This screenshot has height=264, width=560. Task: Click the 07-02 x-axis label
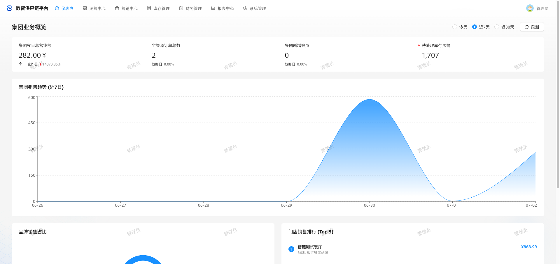(x=531, y=205)
